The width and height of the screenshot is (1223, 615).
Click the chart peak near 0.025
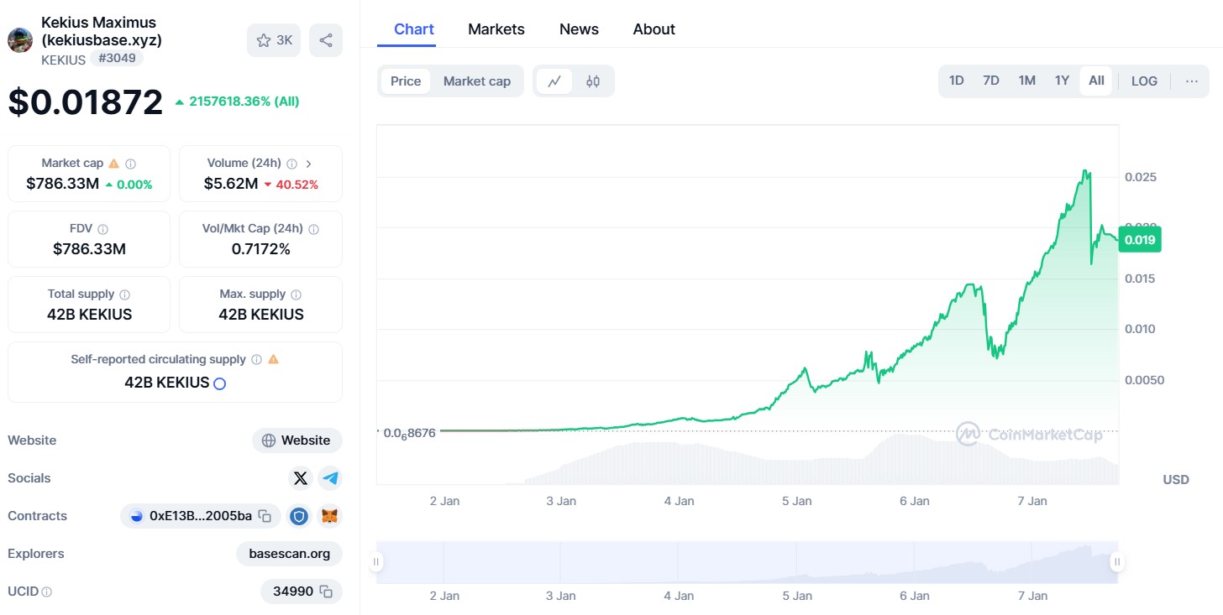click(x=1087, y=172)
